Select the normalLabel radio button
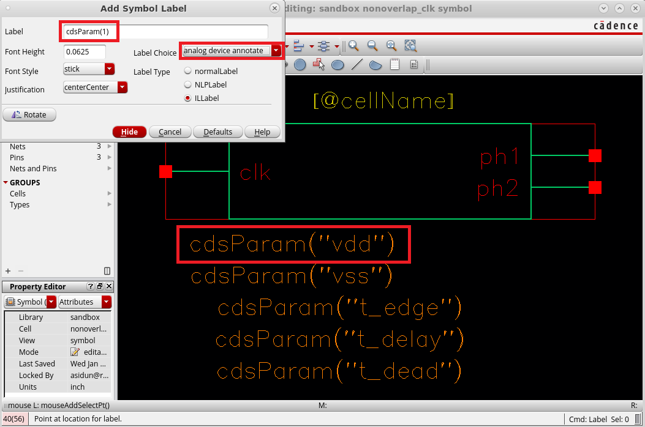Screen dimensions: 645x427 coord(188,71)
